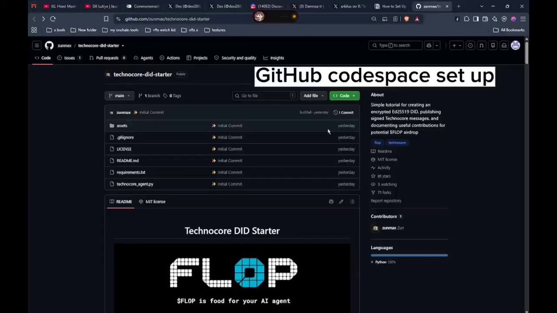Edit the README with the pencil icon
The height and width of the screenshot is (313, 557).
pos(341,202)
